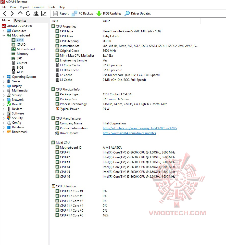
Task: Click the Back navigation arrow
Action: coord(5,14)
